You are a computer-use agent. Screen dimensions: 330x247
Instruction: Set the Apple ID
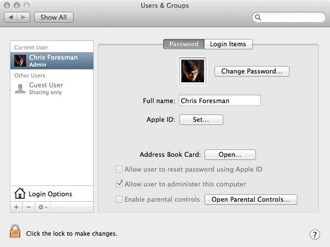(x=201, y=119)
